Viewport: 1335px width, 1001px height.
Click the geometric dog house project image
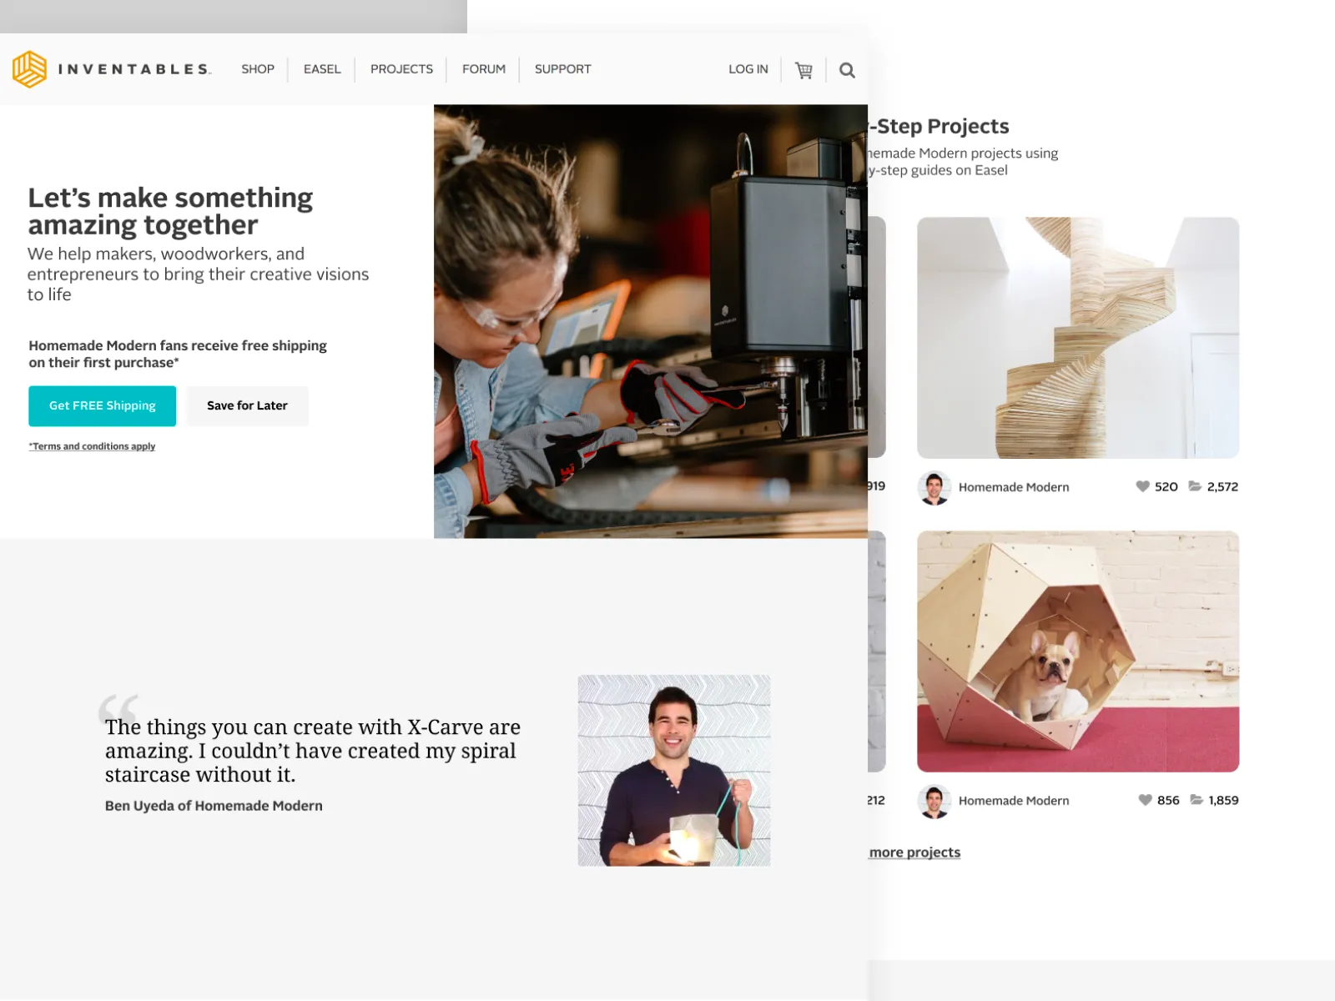[x=1077, y=652]
